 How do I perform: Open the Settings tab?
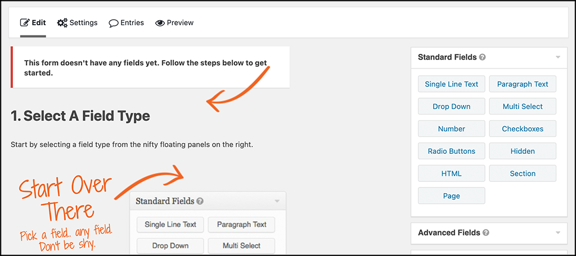pyautogui.click(x=78, y=23)
